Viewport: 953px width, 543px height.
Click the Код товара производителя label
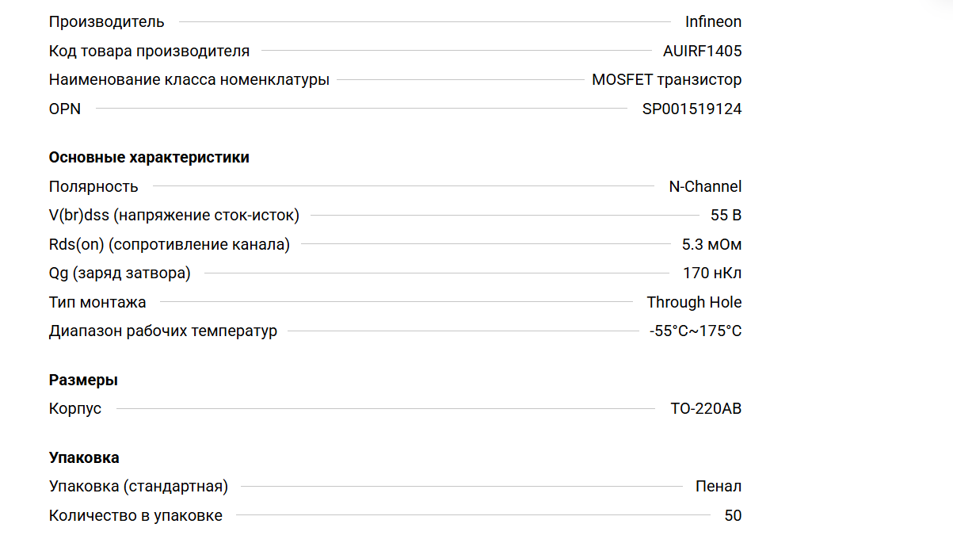coord(149,52)
